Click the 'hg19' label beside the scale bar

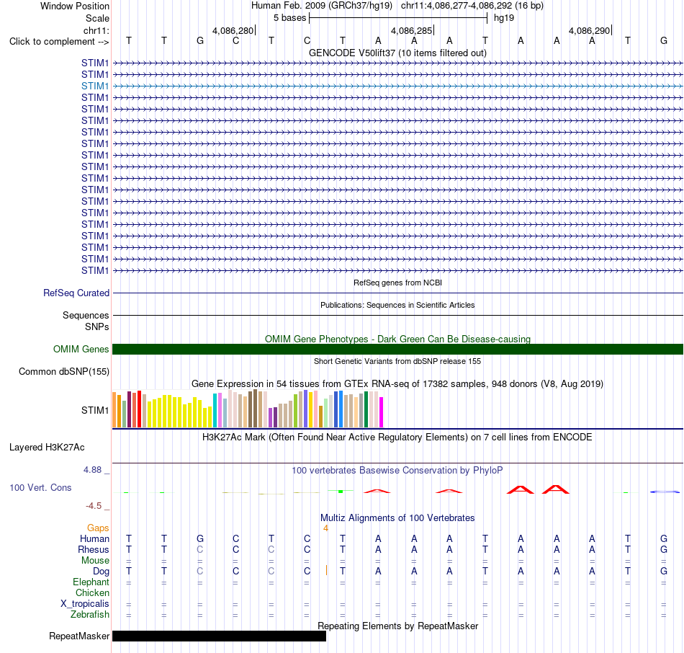coord(504,18)
